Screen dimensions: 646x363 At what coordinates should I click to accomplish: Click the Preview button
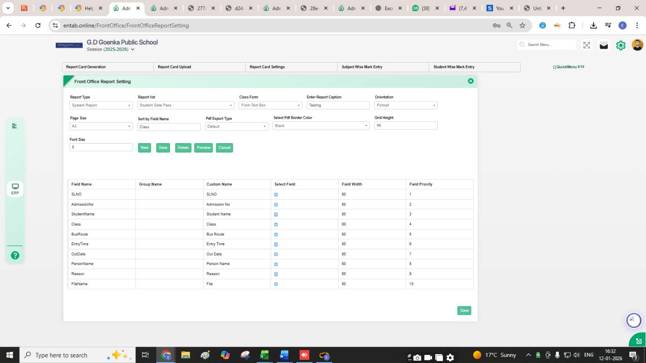tap(204, 148)
